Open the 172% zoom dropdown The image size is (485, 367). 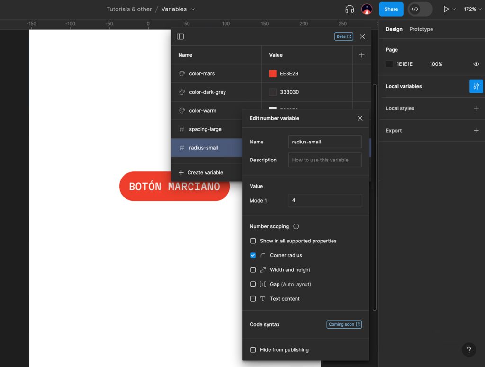click(x=472, y=9)
